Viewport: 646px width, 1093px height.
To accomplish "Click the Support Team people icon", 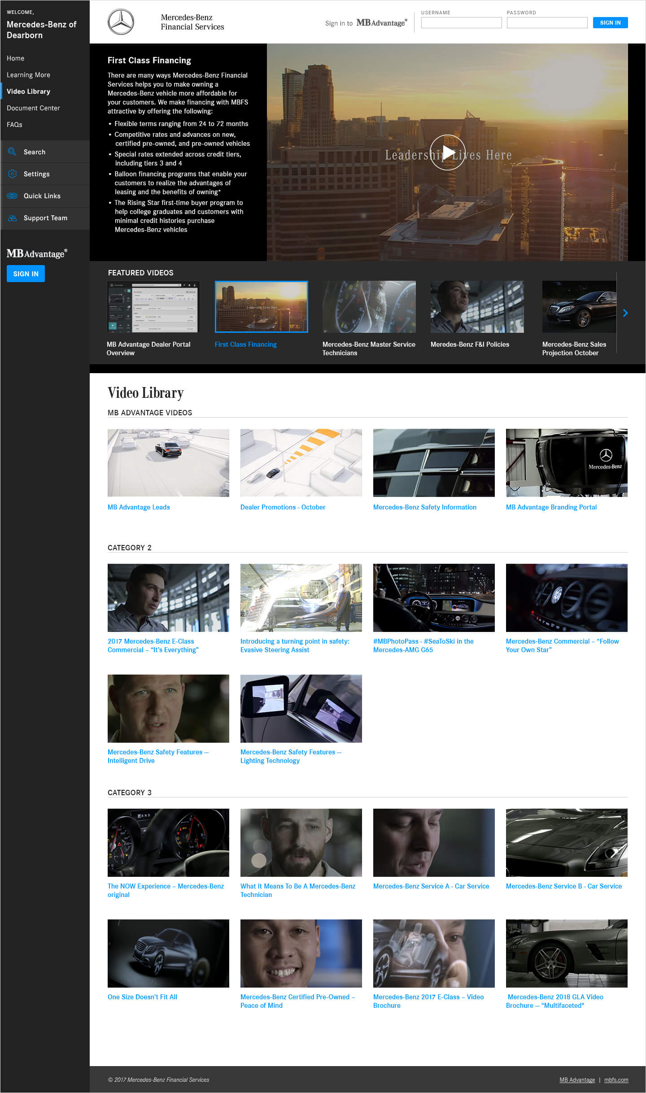I will click(x=12, y=218).
